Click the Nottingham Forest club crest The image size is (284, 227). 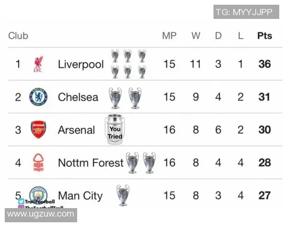[38, 163]
